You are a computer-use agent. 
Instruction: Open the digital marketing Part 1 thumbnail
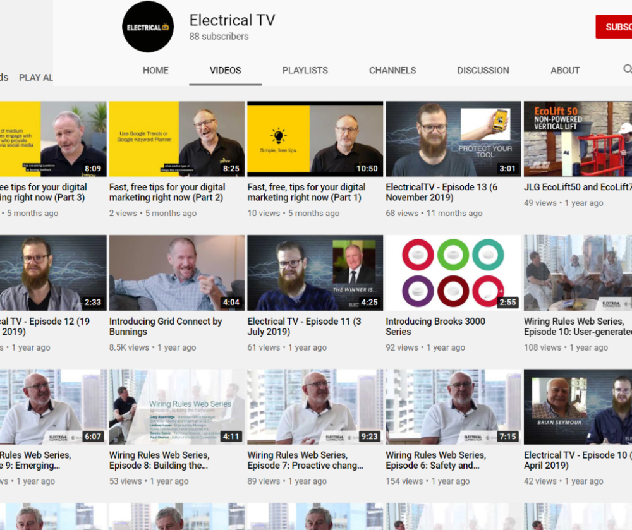pos(315,139)
